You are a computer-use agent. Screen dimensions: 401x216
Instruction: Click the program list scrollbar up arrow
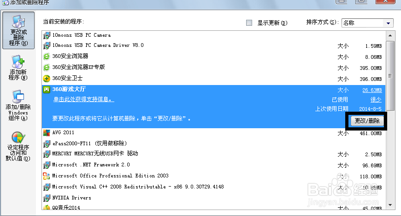coord(390,35)
